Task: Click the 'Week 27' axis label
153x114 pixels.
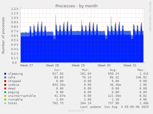Action: (x=26, y=65)
